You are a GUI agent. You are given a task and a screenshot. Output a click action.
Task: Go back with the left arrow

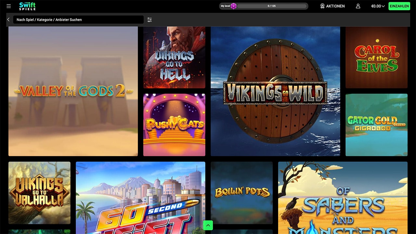click(x=8, y=19)
